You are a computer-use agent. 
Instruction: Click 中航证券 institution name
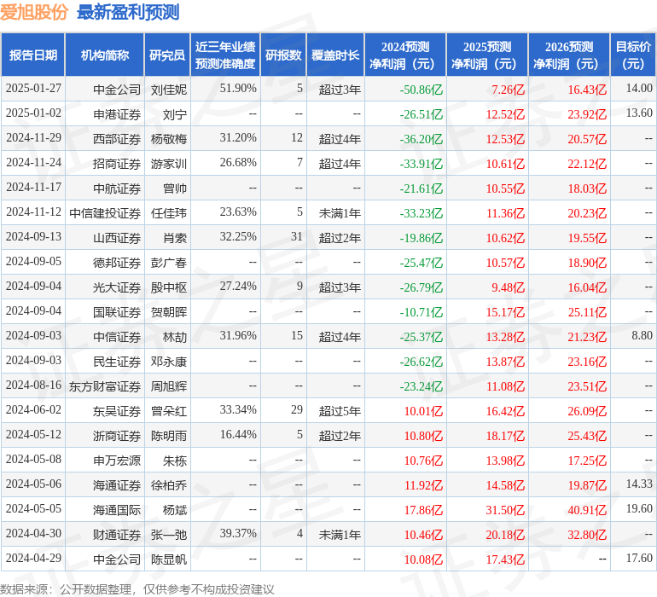(117, 188)
